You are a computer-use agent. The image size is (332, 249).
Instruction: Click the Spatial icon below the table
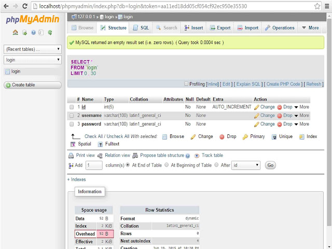click(x=73, y=144)
